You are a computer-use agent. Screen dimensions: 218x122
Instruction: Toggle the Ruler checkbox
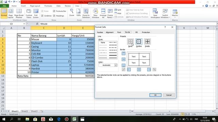point(45,11)
